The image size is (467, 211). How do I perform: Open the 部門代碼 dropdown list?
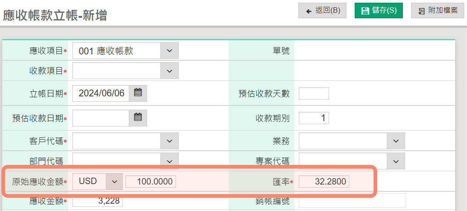pos(169,160)
